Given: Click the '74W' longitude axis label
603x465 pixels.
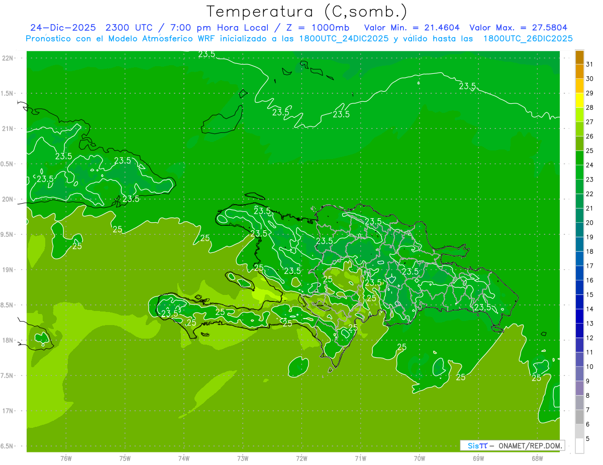Looking at the screenshot, I should (184, 458).
